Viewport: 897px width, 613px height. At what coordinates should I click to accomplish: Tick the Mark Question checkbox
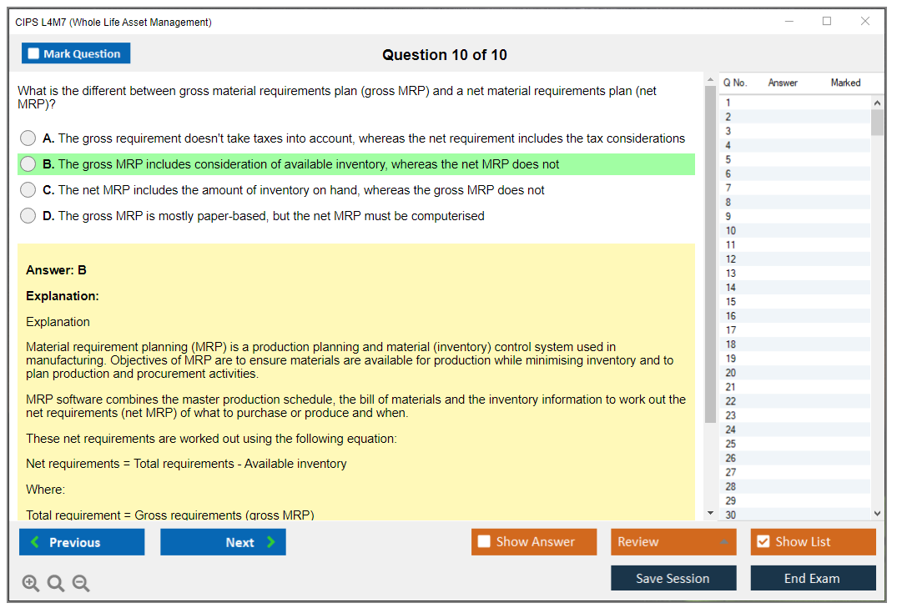(34, 54)
